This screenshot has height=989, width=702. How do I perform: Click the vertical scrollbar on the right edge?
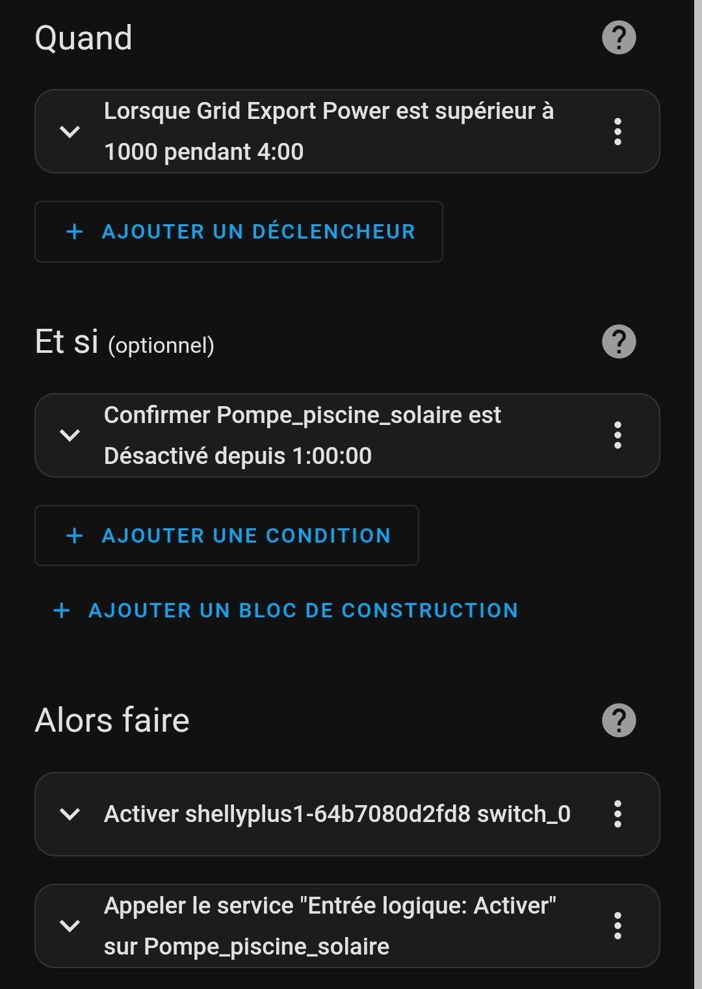coord(697,494)
